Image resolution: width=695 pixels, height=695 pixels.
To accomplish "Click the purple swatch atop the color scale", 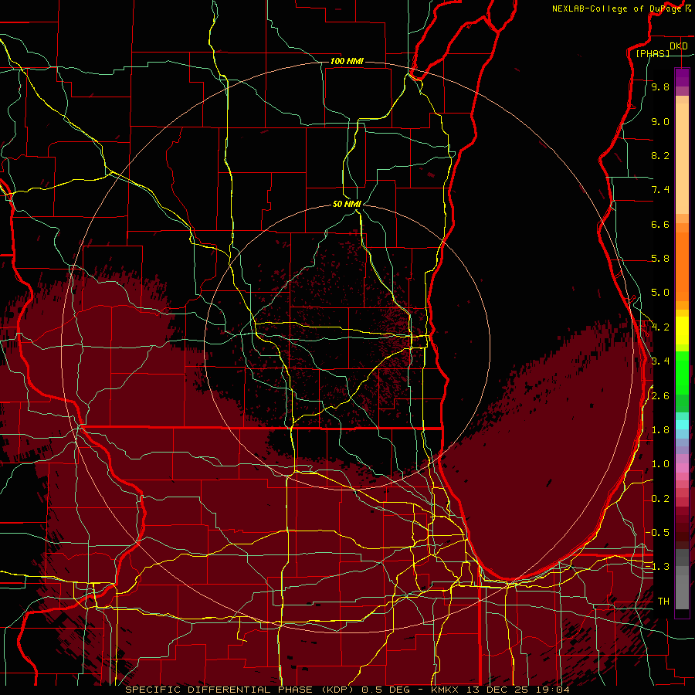I will click(682, 77).
